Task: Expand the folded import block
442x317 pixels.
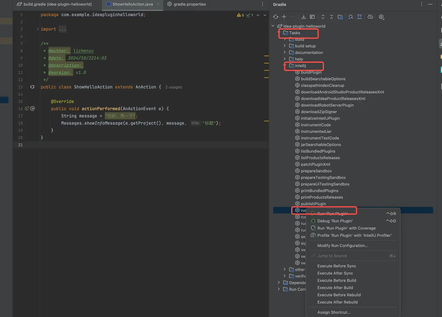Action: [x=38, y=29]
